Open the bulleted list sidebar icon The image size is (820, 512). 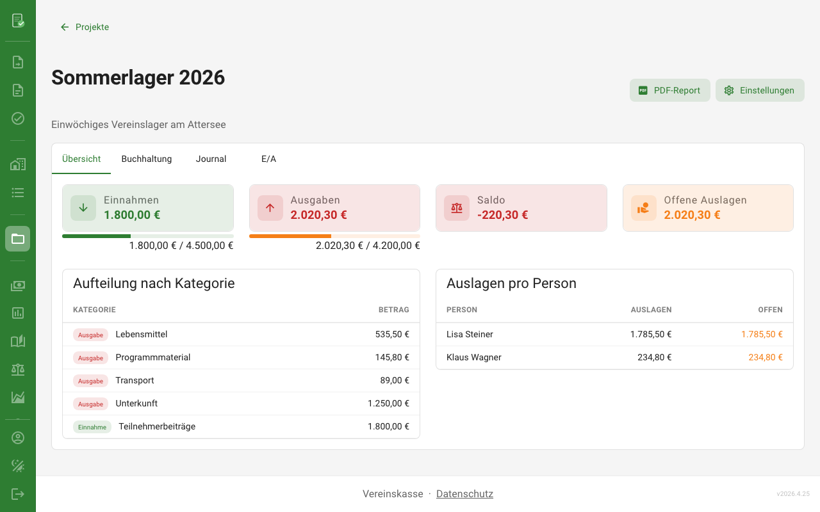coord(18,193)
